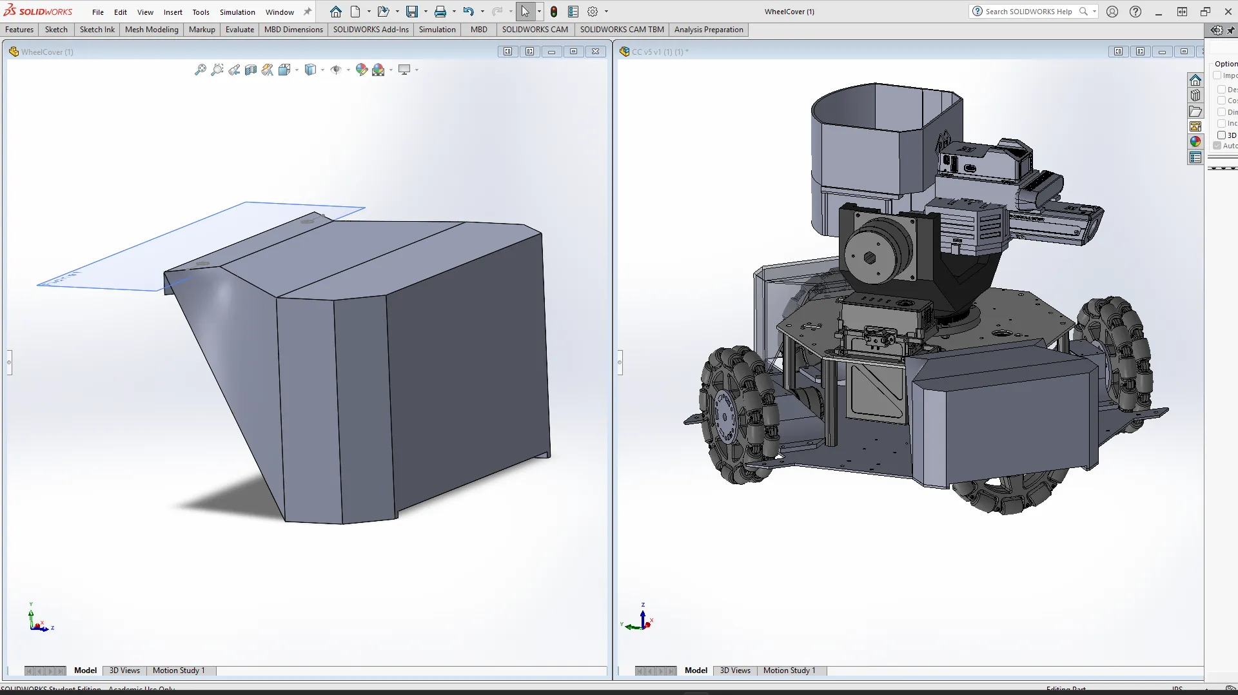Image resolution: width=1238 pixels, height=695 pixels.
Task: Toggle the 3D checkbox in Options panel
Action: (x=1221, y=135)
